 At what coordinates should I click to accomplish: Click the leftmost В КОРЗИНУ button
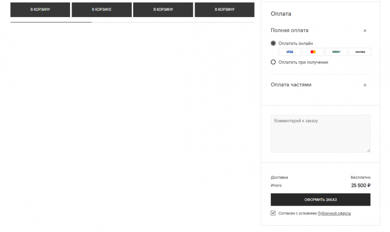tap(40, 10)
